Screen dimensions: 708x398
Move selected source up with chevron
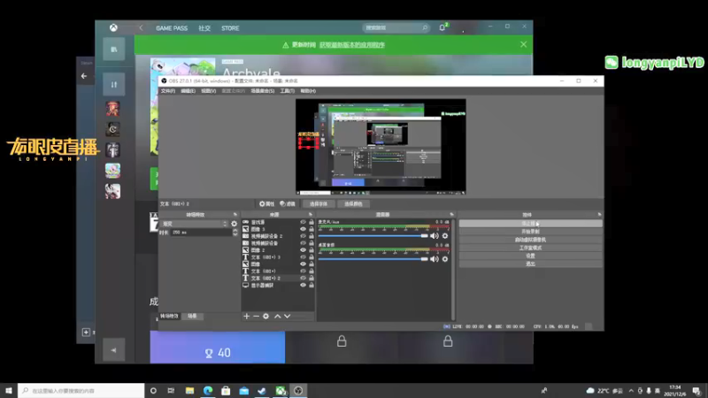point(277,317)
